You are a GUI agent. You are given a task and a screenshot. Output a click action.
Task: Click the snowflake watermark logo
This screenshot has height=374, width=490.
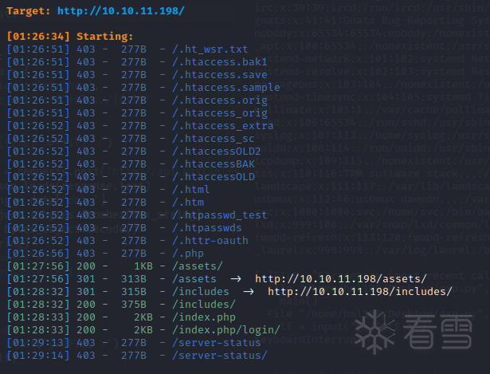375,332
